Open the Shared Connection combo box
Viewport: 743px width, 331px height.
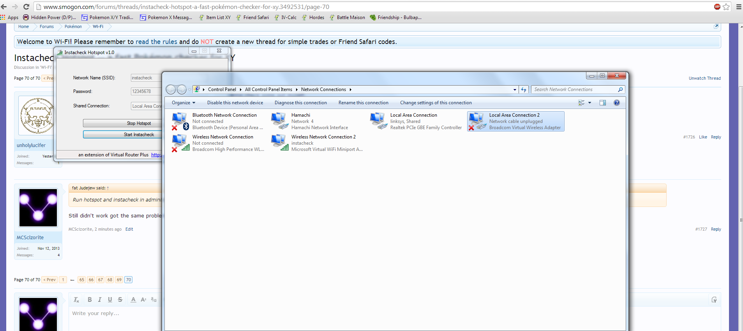[x=146, y=106]
